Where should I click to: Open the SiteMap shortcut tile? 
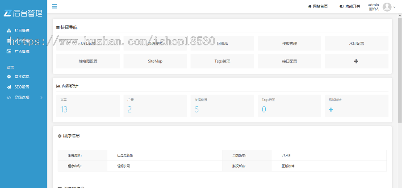155,61
